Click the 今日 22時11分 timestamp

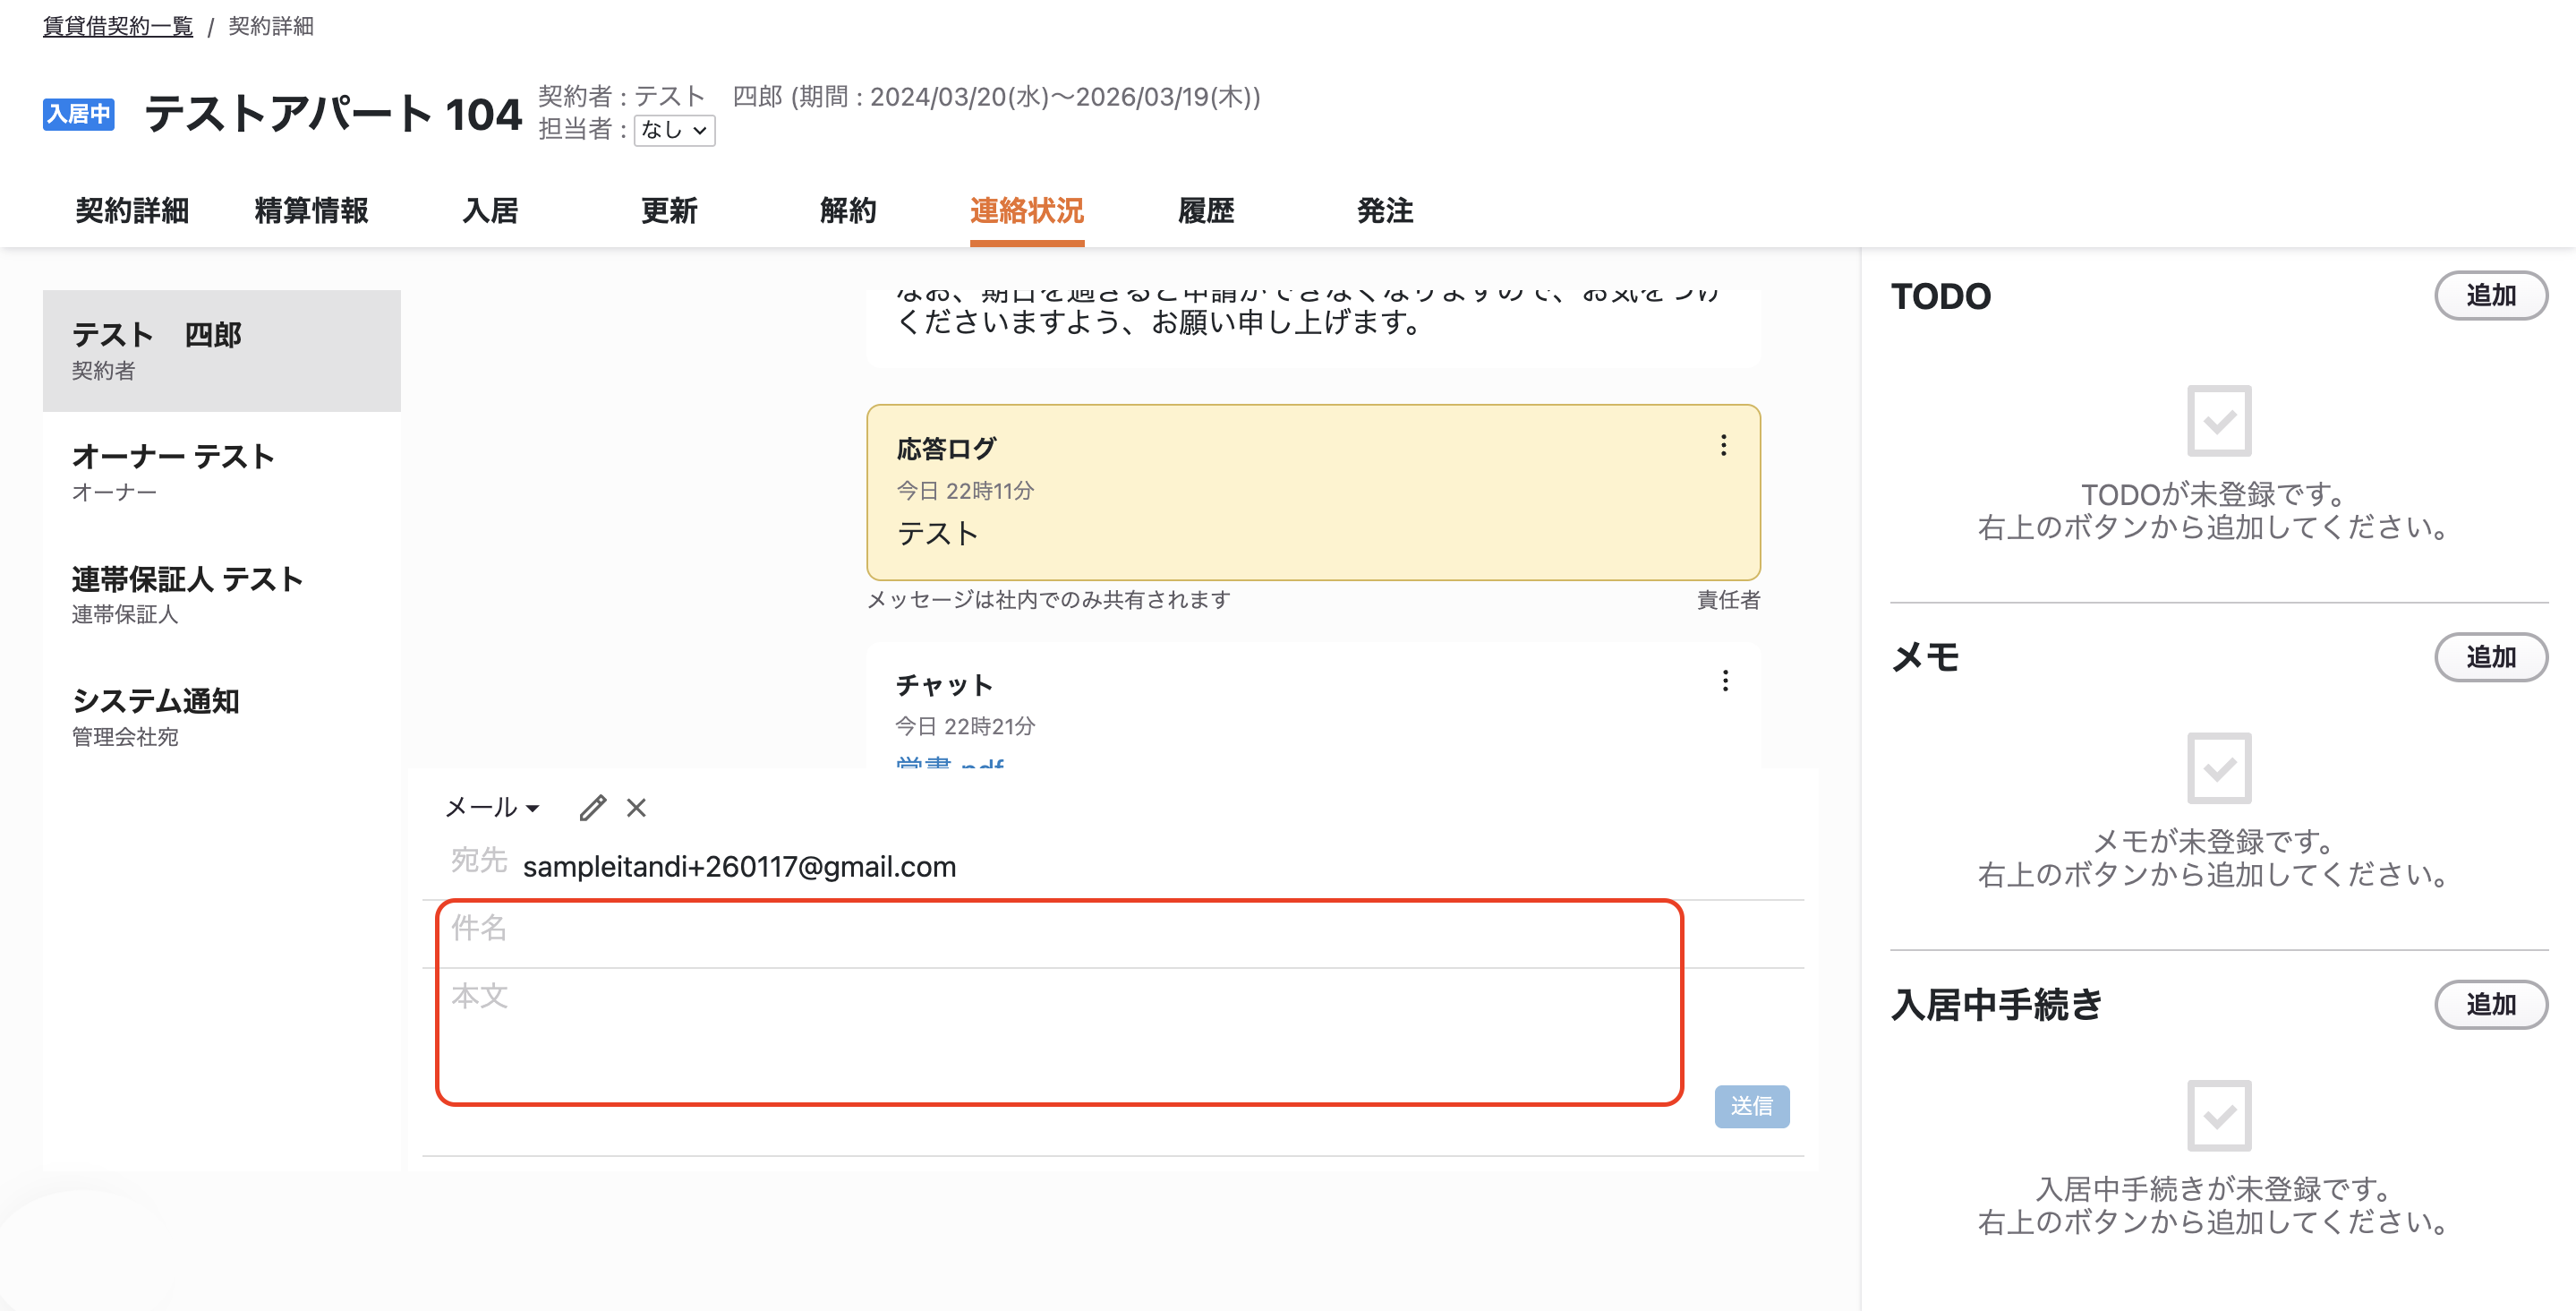coord(965,491)
